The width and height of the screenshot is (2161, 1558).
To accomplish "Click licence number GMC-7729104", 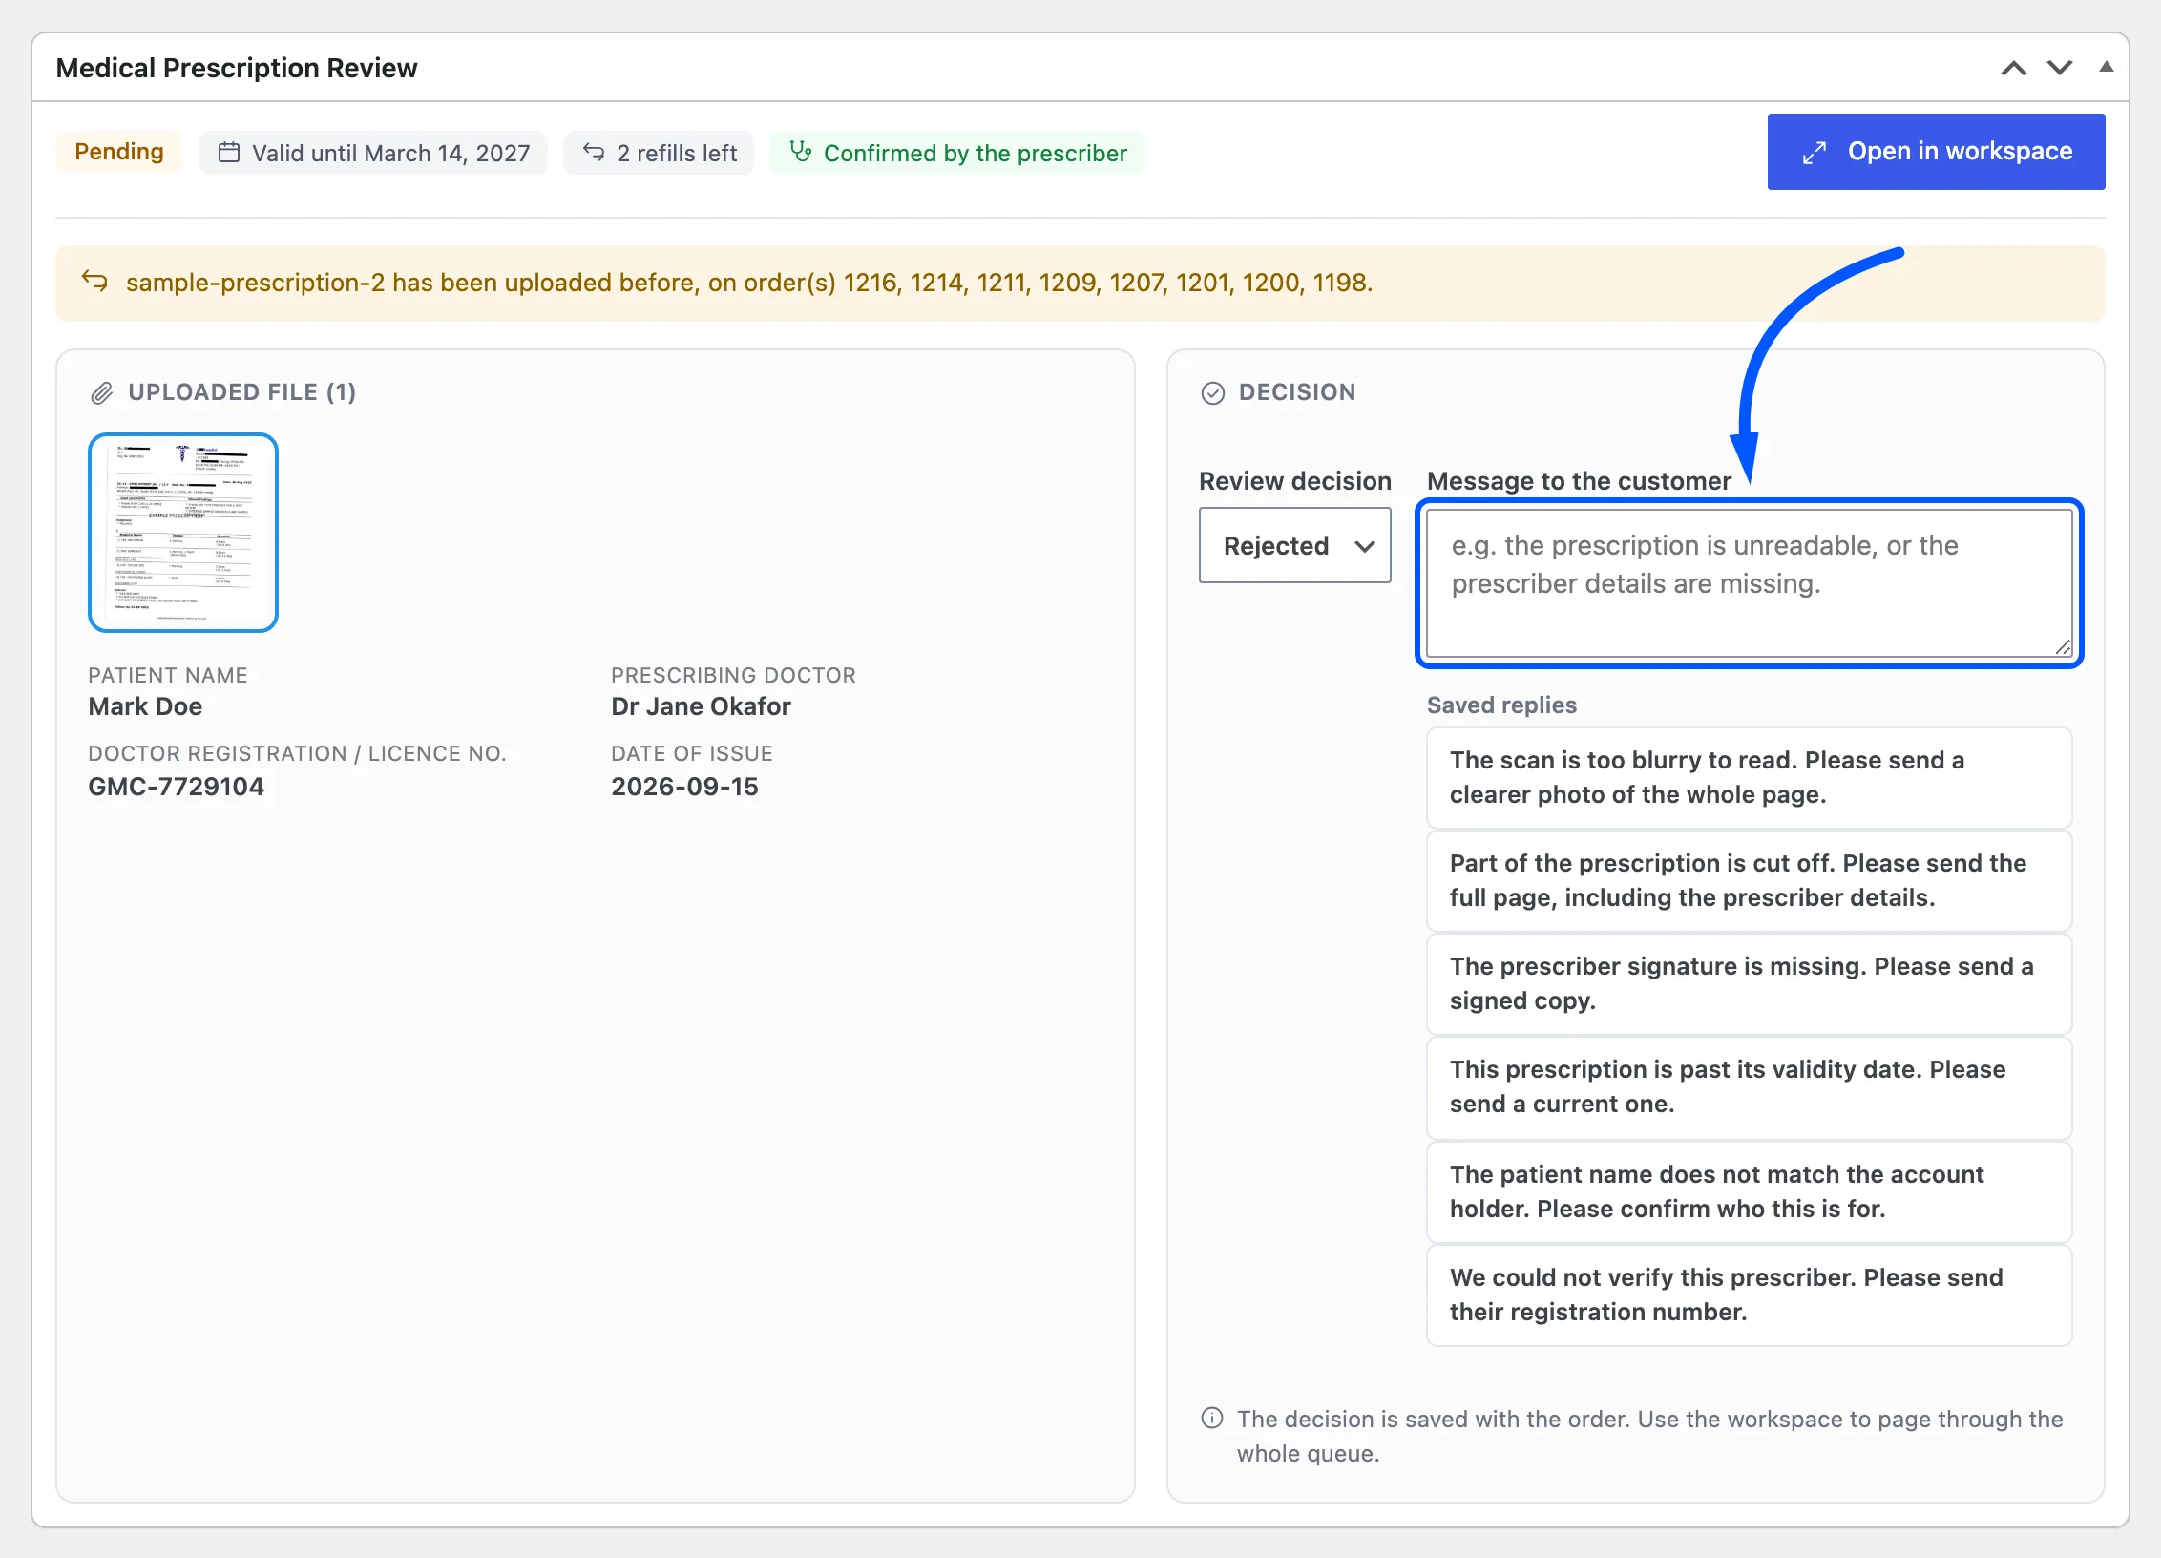I will 176,787.
